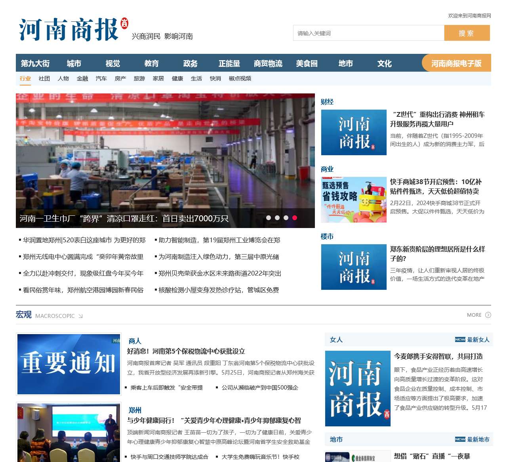Screen dimensions: 507x462
Task: Open the 为河南制造注入绿色动力 headline
Action: click(219, 257)
